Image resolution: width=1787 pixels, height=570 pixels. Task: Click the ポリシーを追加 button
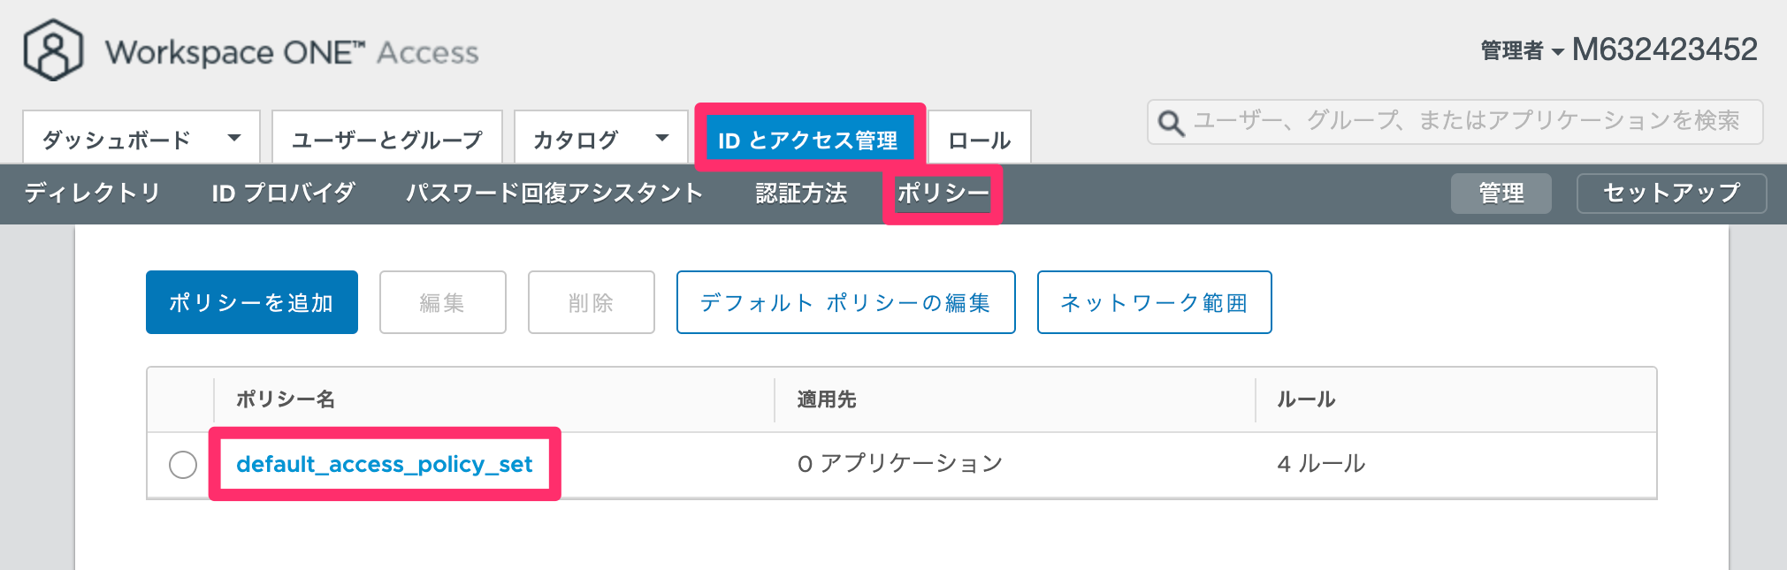252,302
